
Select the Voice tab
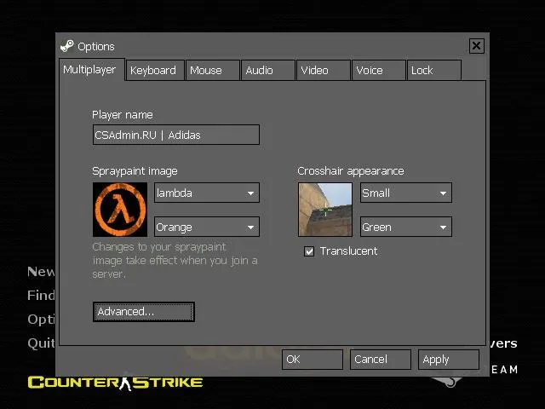379,70
